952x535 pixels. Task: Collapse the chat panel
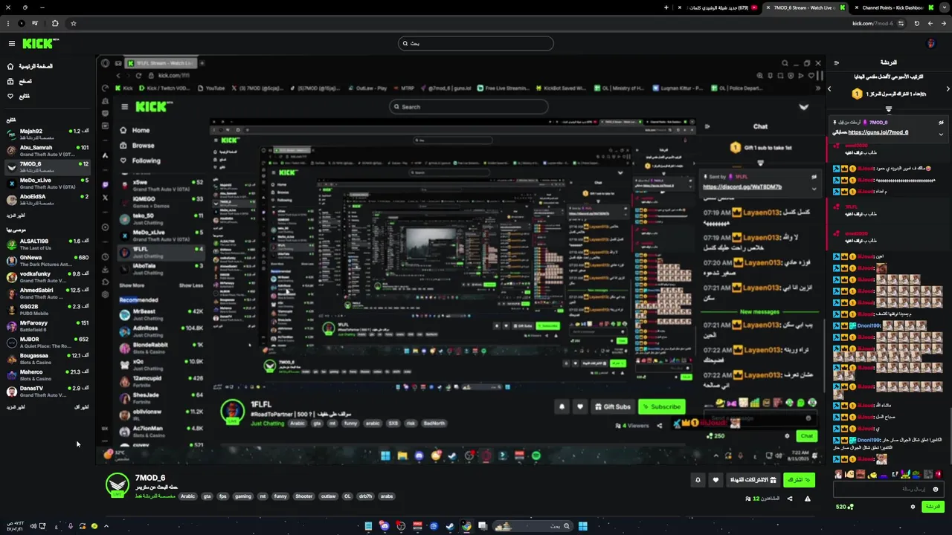(x=836, y=63)
